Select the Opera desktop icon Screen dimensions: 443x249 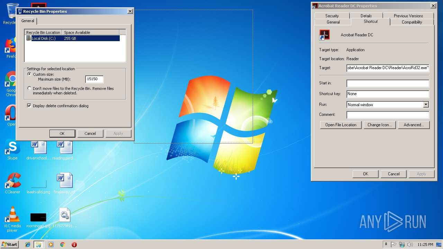click(x=11, y=115)
